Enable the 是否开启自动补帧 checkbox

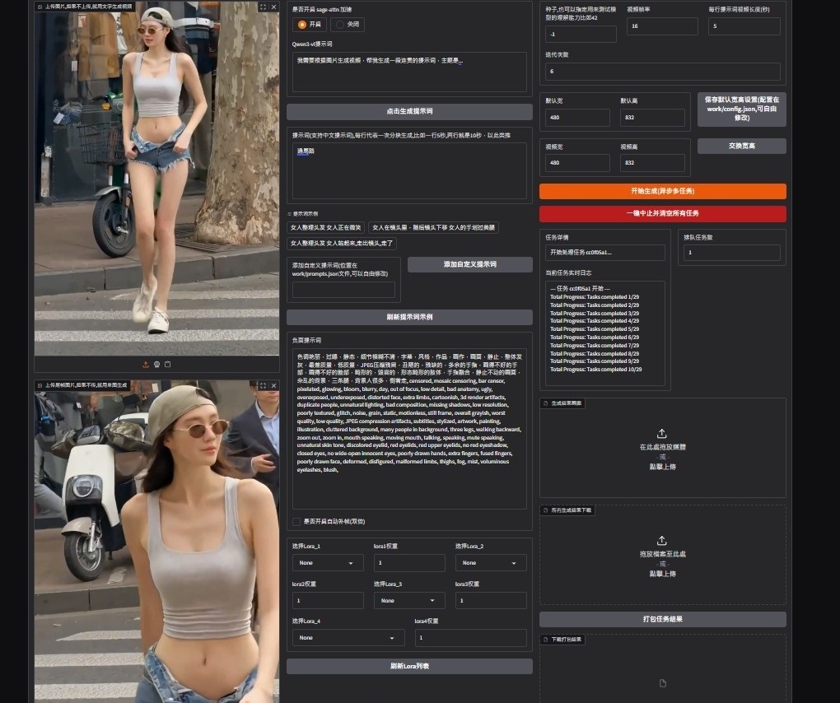tap(297, 521)
